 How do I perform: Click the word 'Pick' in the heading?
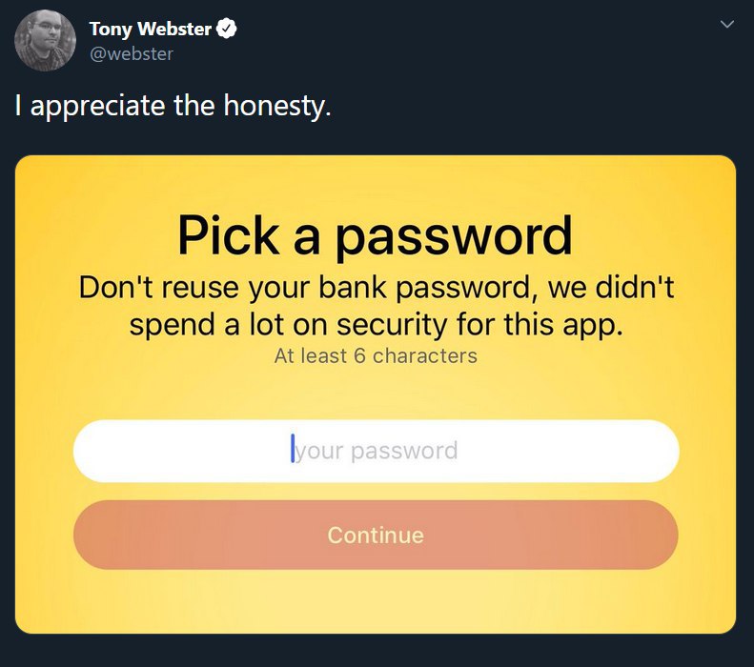coord(229,234)
